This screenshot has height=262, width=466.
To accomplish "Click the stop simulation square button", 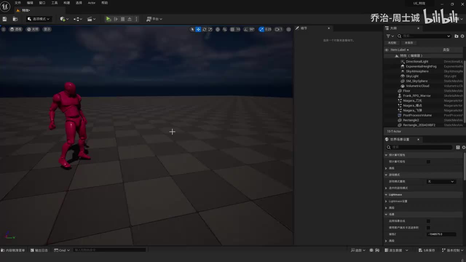I will click(x=123, y=19).
